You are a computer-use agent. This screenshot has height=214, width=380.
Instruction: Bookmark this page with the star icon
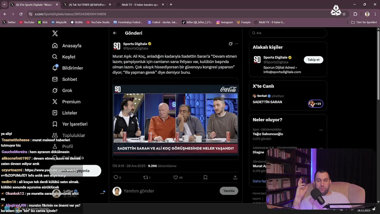pos(344,14)
